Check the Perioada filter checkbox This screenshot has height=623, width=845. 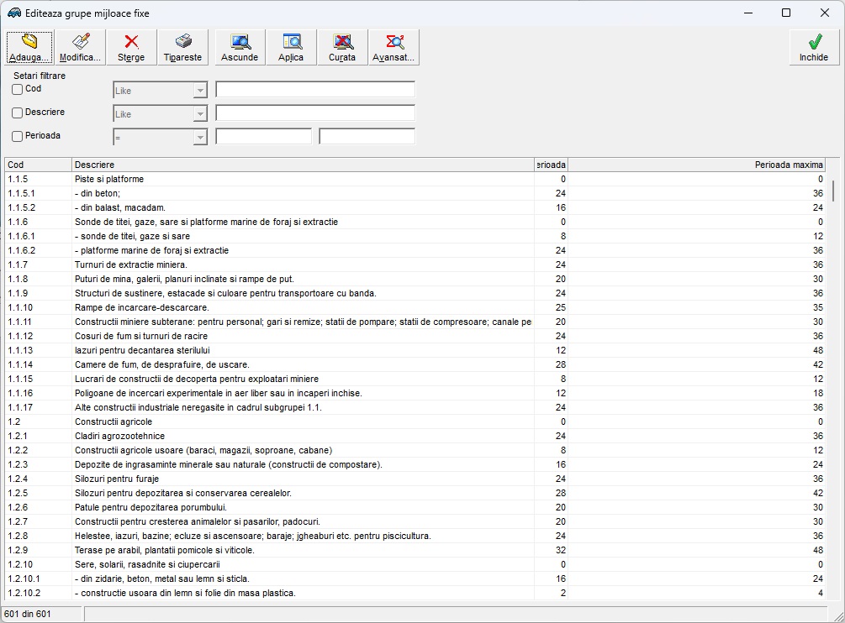18,137
